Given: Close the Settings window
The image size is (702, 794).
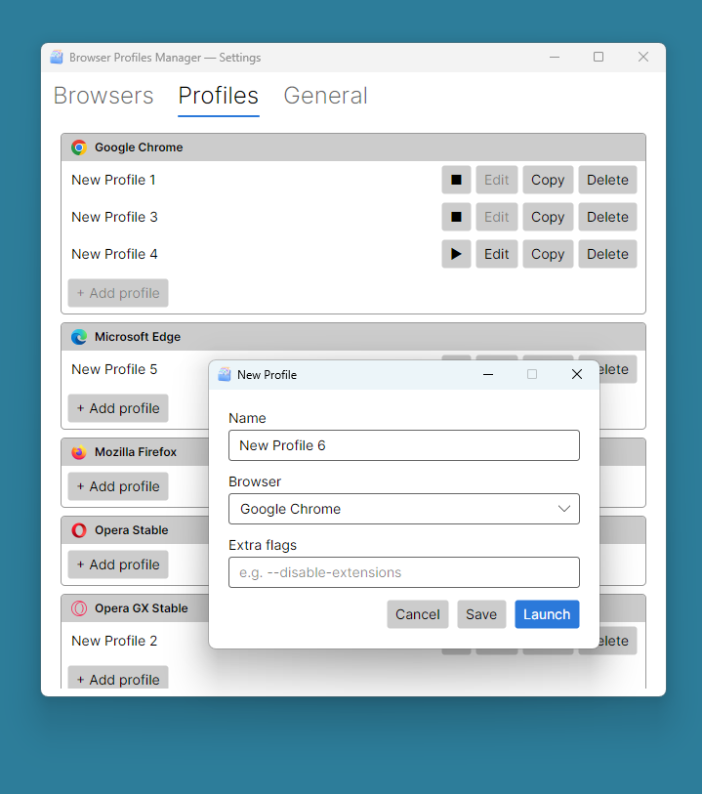Looking at the screenshot, I should click(x=643, y=57).
